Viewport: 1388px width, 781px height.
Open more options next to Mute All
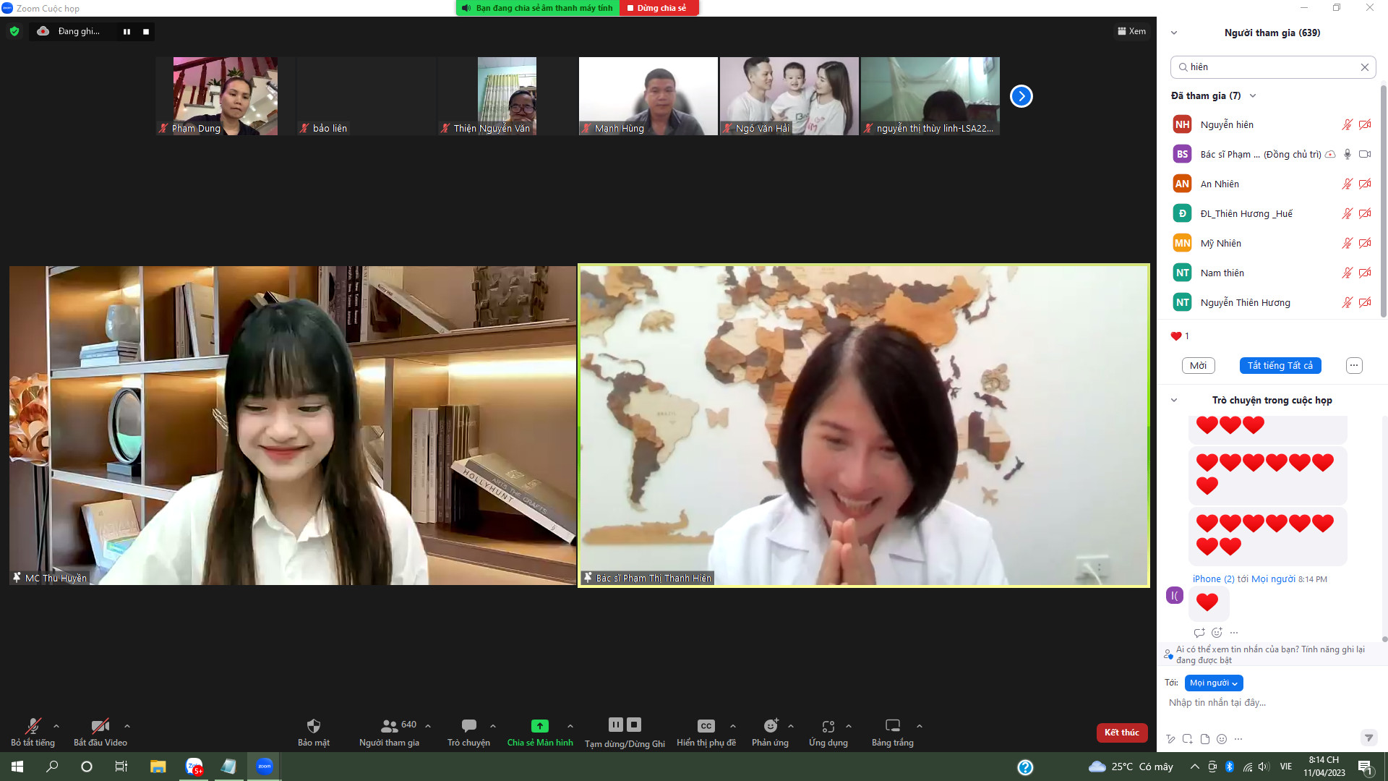[x=1353, y=366]
